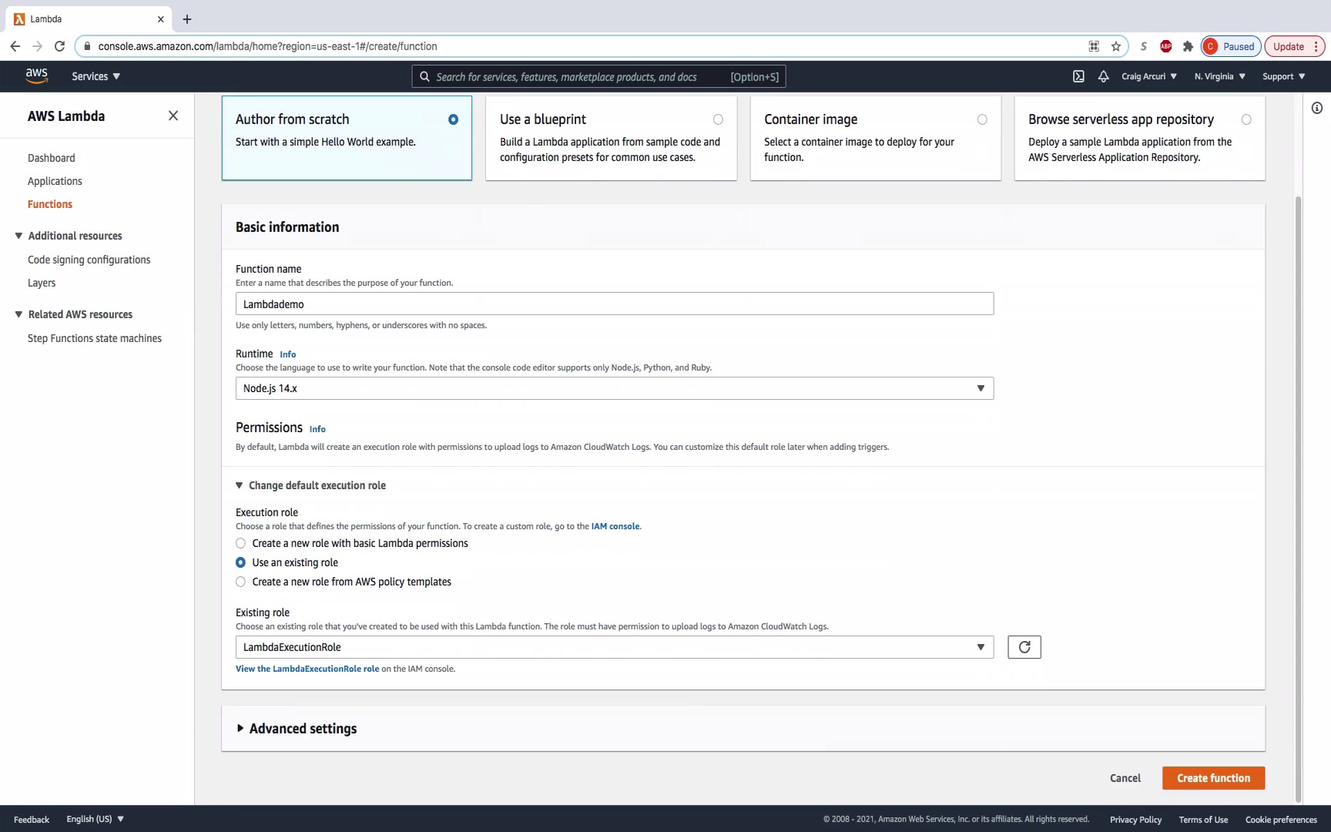Image resolution: width=1331 pixels, height=832 pixels.
Task: Open AWS CloudShell icon in top bar
Action: click(x=1078, y=76)
